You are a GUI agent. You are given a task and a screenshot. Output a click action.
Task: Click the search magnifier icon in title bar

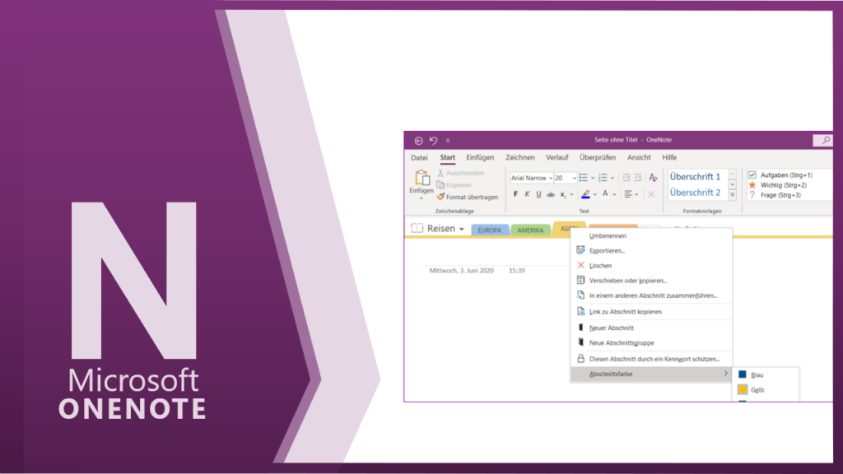pyautogui.click(x=822, y=141)
